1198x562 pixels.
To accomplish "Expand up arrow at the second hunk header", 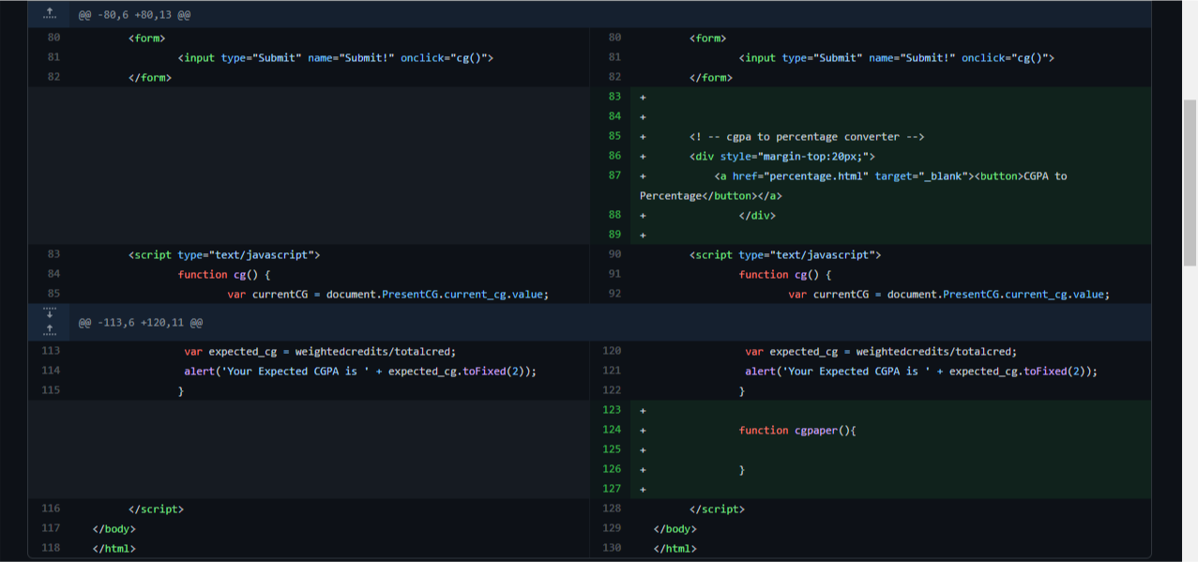I will pos(50,330).
